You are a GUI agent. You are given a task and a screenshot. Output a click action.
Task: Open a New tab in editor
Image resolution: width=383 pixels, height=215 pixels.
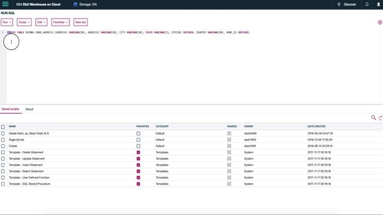(x=81, y=22)
